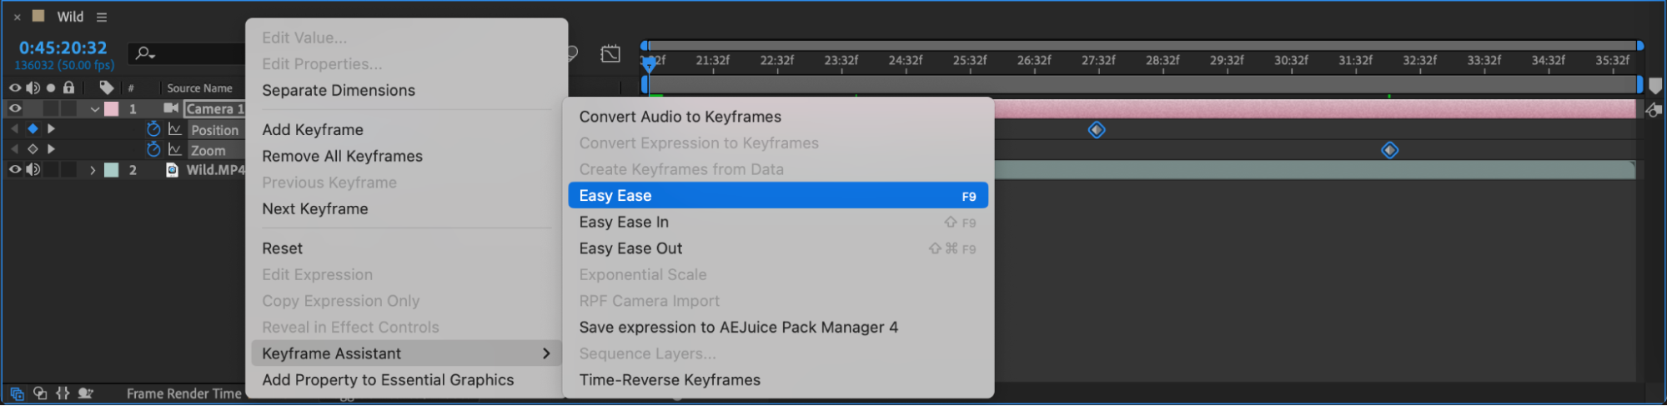Mute audio of Wild.MP4 layer

tap(33, 169)
